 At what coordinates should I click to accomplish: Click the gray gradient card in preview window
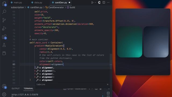pyautogui.click(x=156, y=42)
